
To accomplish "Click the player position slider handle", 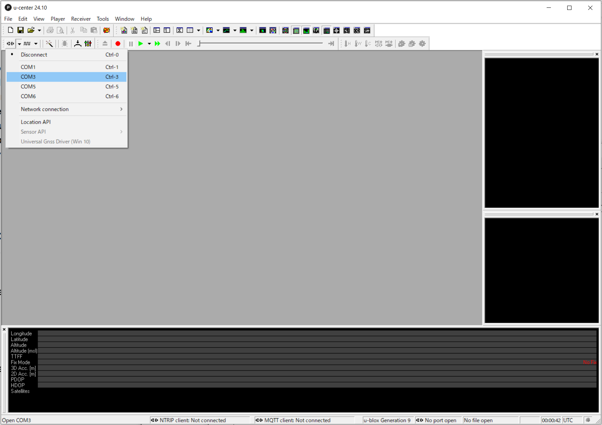I will click(x=199, y=44).
